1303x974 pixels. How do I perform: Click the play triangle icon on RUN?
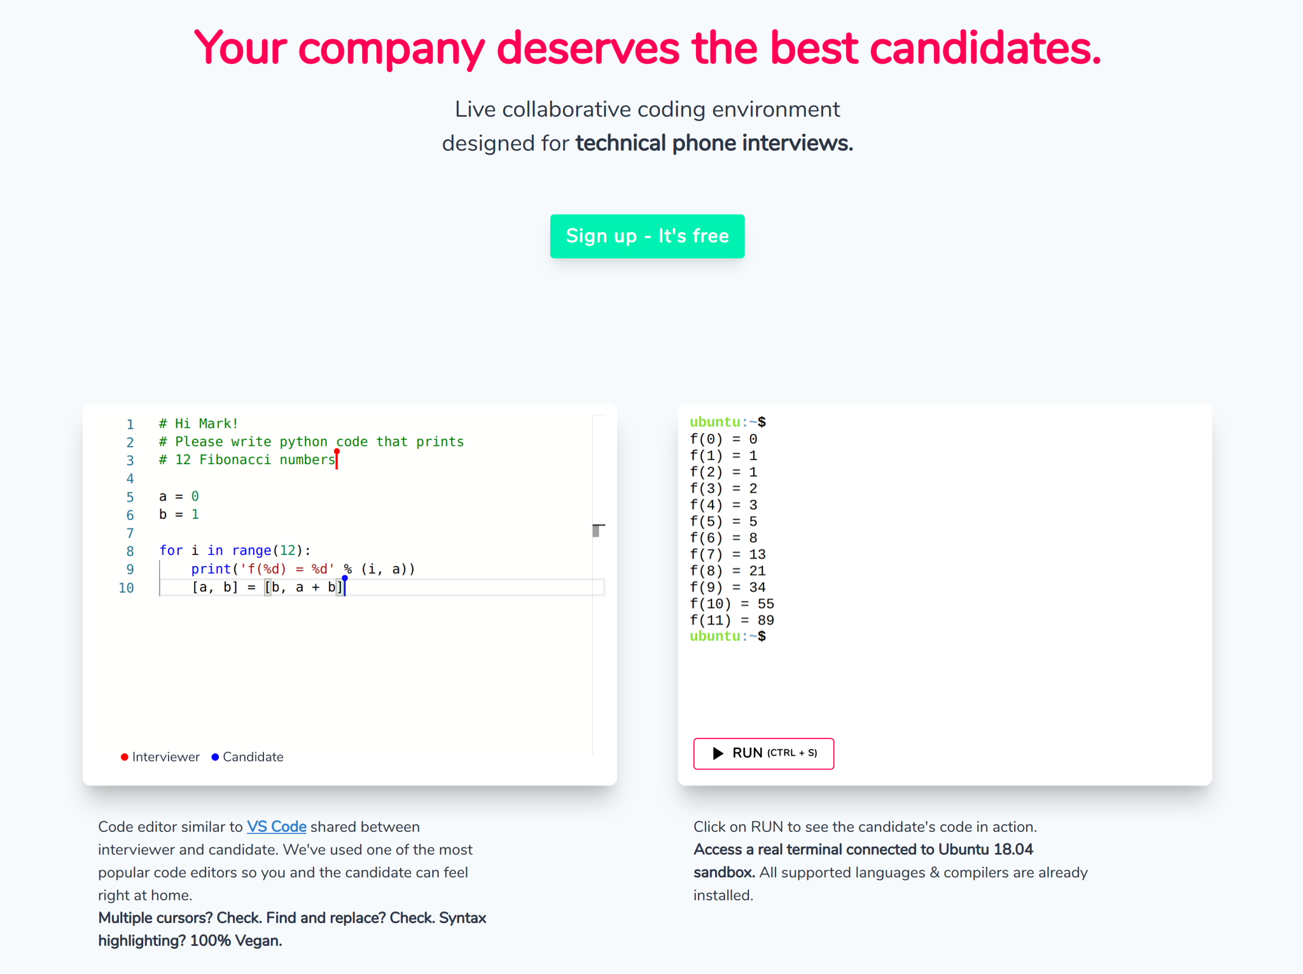(x=718, y=753)
